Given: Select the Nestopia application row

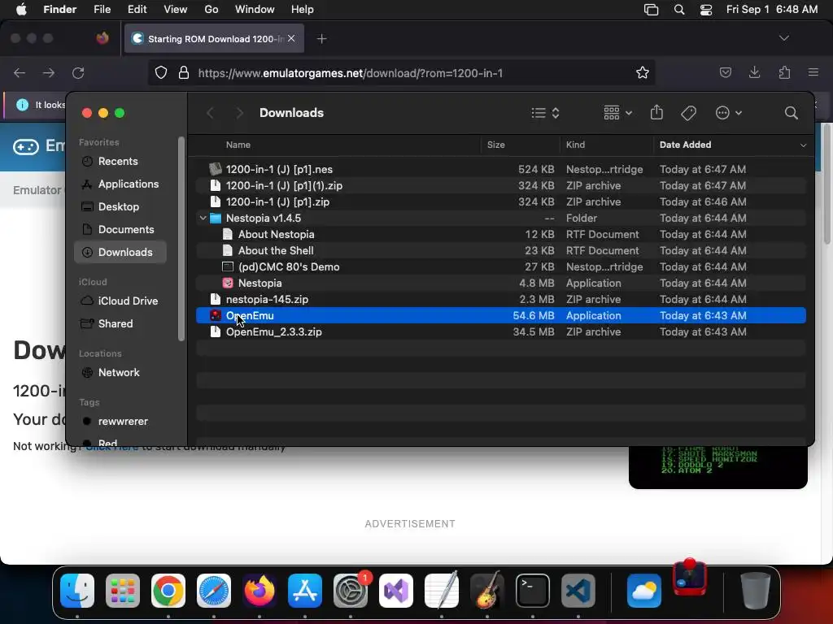Looking at the screenshot, I should pyautogui.click(x=501, y=283).
